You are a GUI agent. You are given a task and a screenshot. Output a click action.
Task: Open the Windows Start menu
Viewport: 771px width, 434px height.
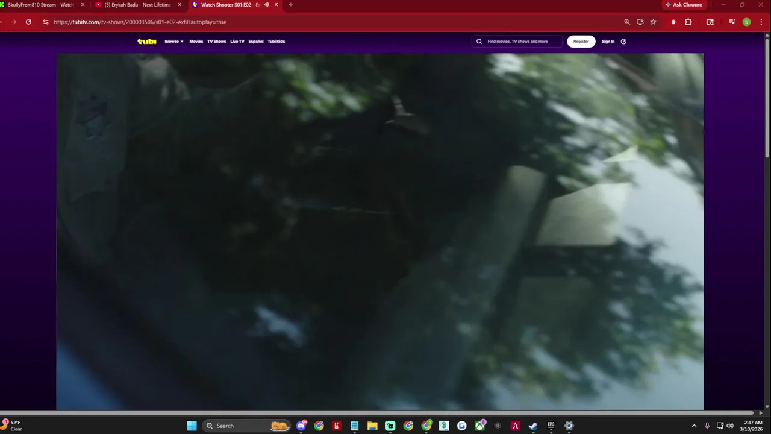click(192, 426)
